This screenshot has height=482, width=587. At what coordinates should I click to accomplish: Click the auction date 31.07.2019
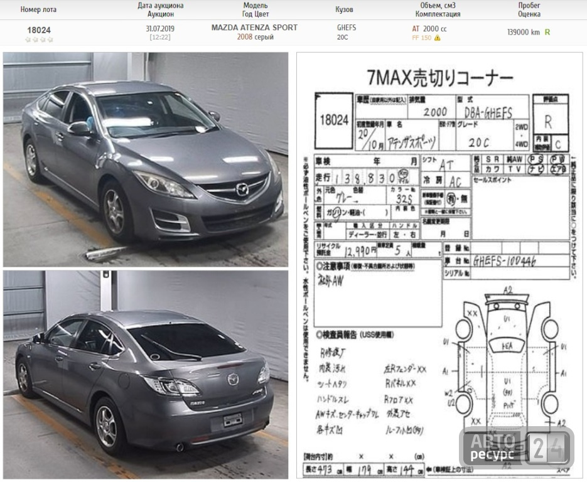click(x=160, y=28)
